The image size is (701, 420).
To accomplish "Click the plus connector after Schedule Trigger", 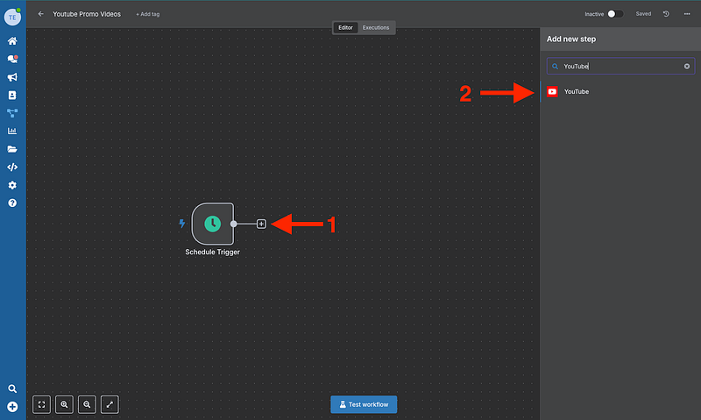I will pyautogui.click(x=261, y=224).
